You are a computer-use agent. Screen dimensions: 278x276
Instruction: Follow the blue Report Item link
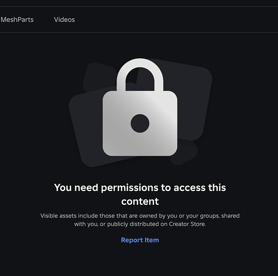140,240
